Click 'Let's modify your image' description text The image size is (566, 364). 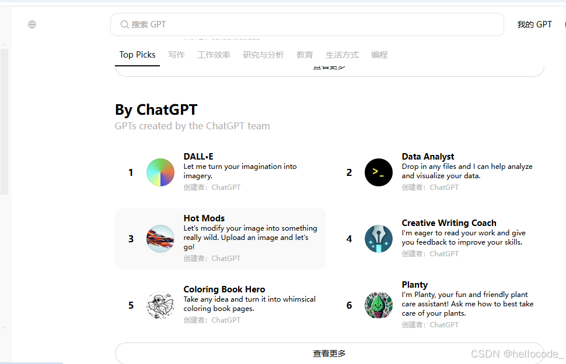pos(250,238)
